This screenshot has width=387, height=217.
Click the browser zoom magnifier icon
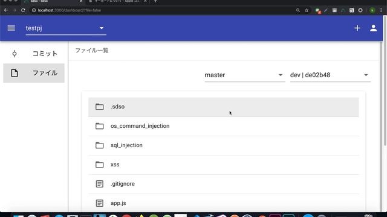pyautogui.click(x=298, y=10)
